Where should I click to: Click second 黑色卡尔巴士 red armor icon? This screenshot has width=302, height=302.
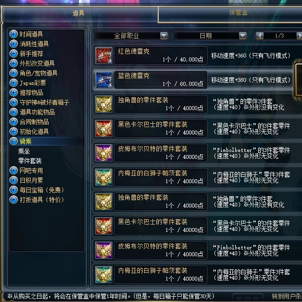tap(104, 226)
